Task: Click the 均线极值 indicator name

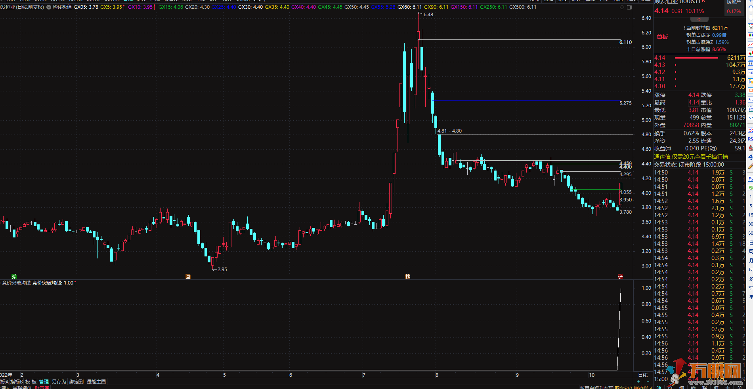Action: pyautogui.click(x=62, y=7)
